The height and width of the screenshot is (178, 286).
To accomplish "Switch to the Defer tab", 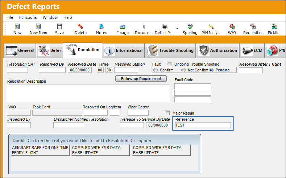I will pyautogui.click(x=49, y=50).
